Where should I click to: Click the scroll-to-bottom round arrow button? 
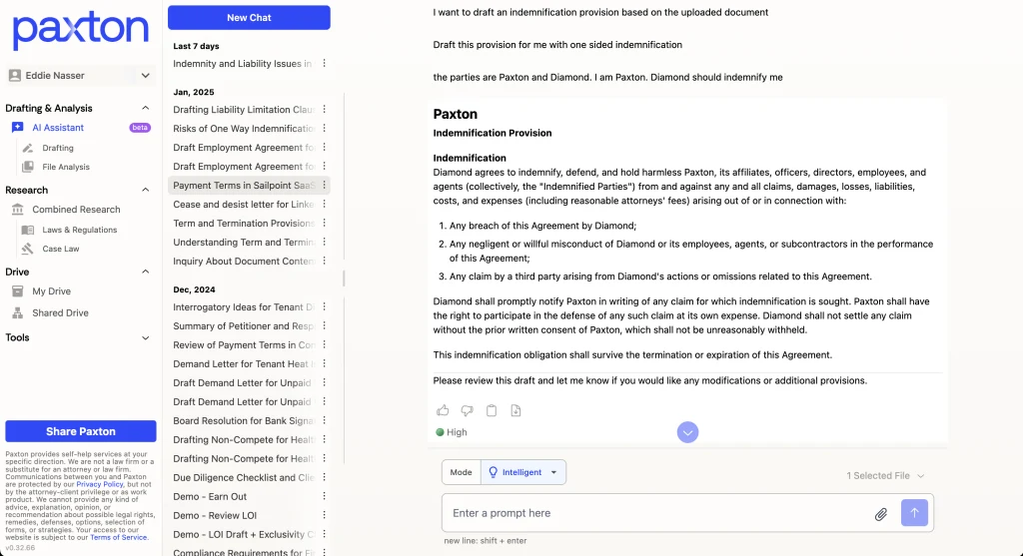pos(687,432)
